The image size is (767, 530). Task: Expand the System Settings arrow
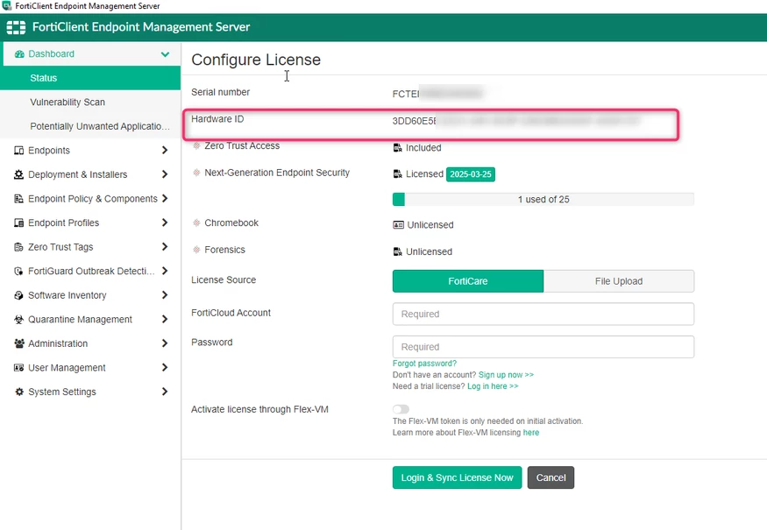tap(165, 391)
